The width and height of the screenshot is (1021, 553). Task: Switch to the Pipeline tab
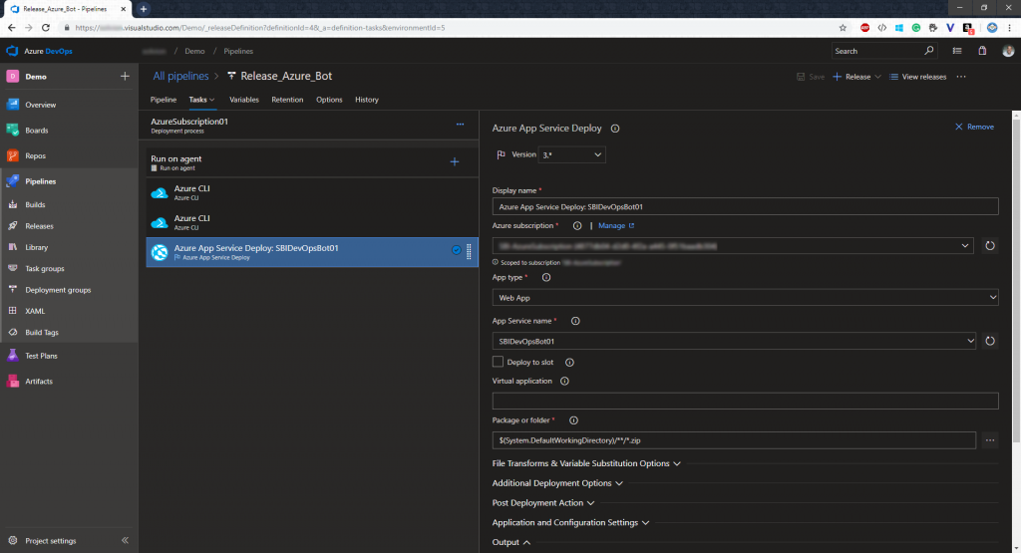click(x=164, y=100)
